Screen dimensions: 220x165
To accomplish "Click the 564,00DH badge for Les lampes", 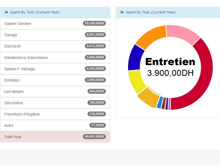I will (97, 91).
